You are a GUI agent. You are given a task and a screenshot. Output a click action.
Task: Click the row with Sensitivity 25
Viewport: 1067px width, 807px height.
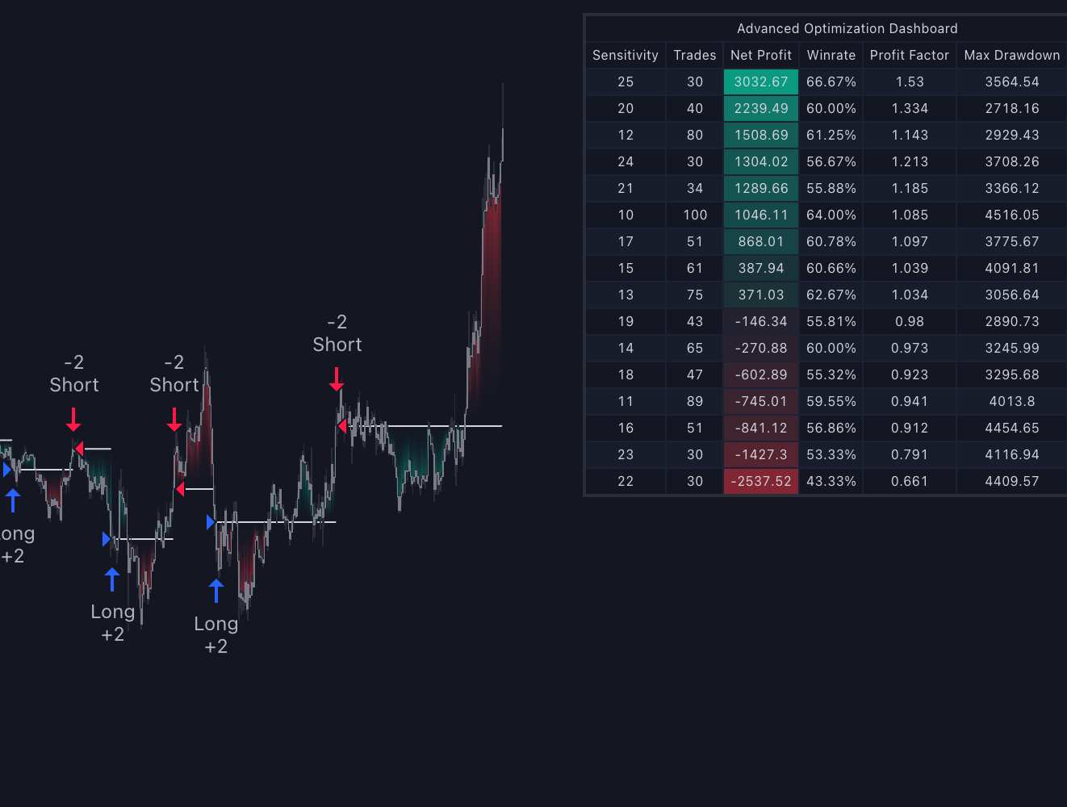pos(823,82)
